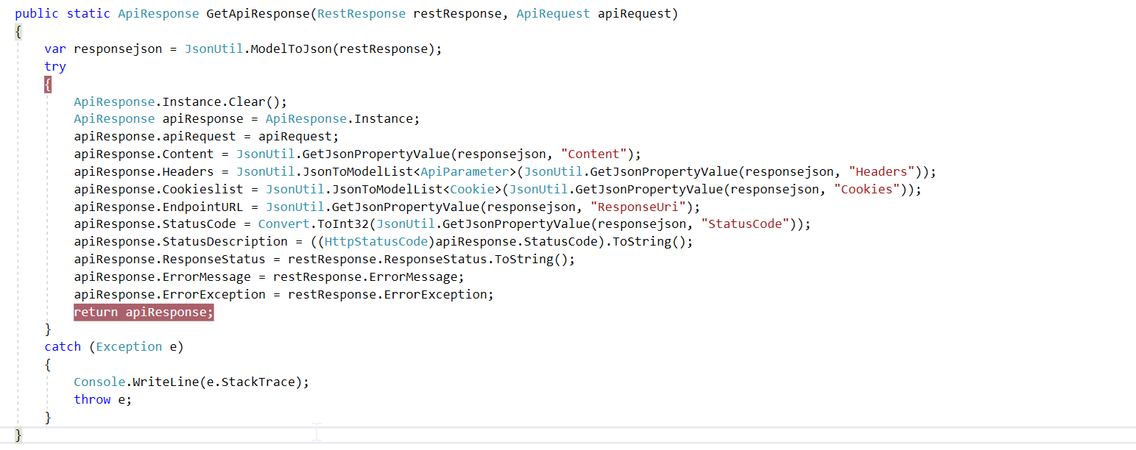Click the ApiResponse return type in the signature

(x=158, y=13)
